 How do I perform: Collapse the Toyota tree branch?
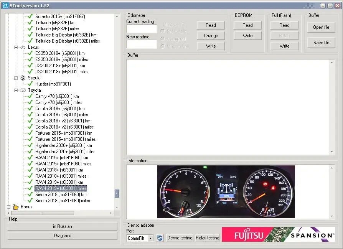click(x=16, y=90)
